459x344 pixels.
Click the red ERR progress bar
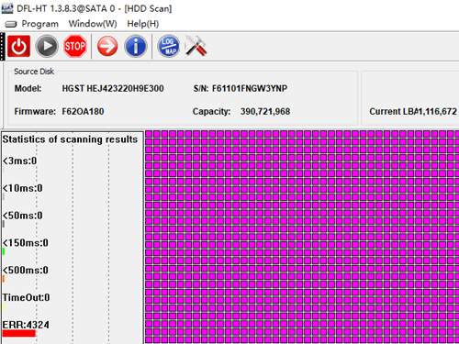(x=19, y=333)
